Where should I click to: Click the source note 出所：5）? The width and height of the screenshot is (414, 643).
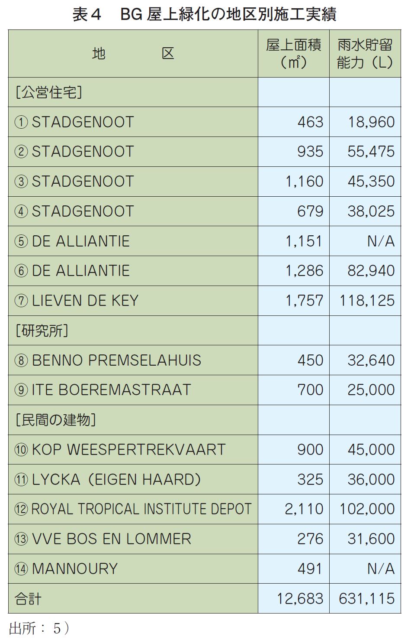[x=39, y=628]
